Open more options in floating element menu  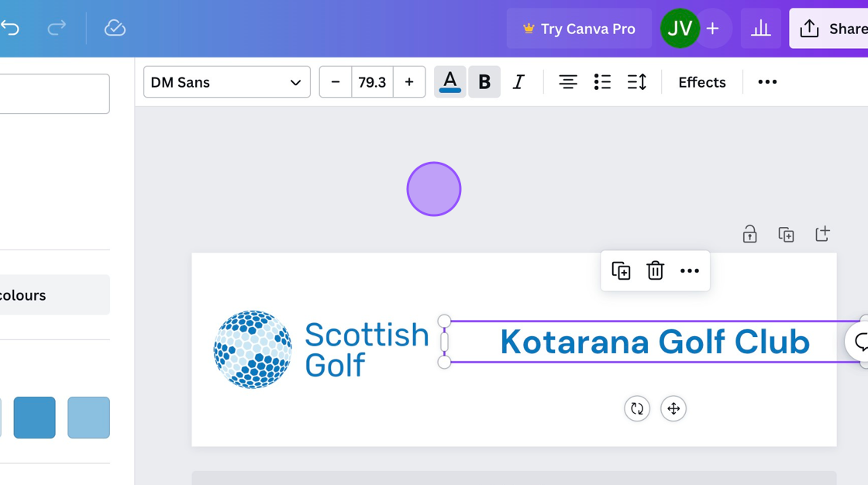(x=689, y=270)
